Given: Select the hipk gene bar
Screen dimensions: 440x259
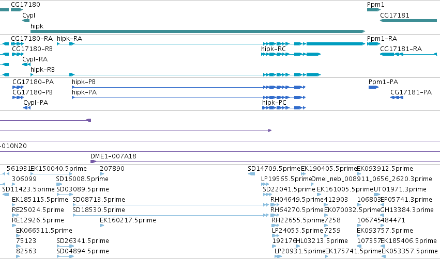Looking at the screenshot, I should (198, 31).
